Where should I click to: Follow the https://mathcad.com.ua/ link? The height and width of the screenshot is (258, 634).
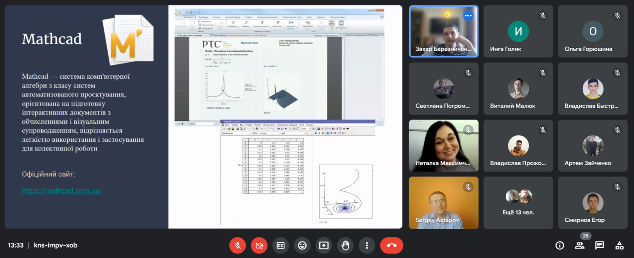[62, 190]
